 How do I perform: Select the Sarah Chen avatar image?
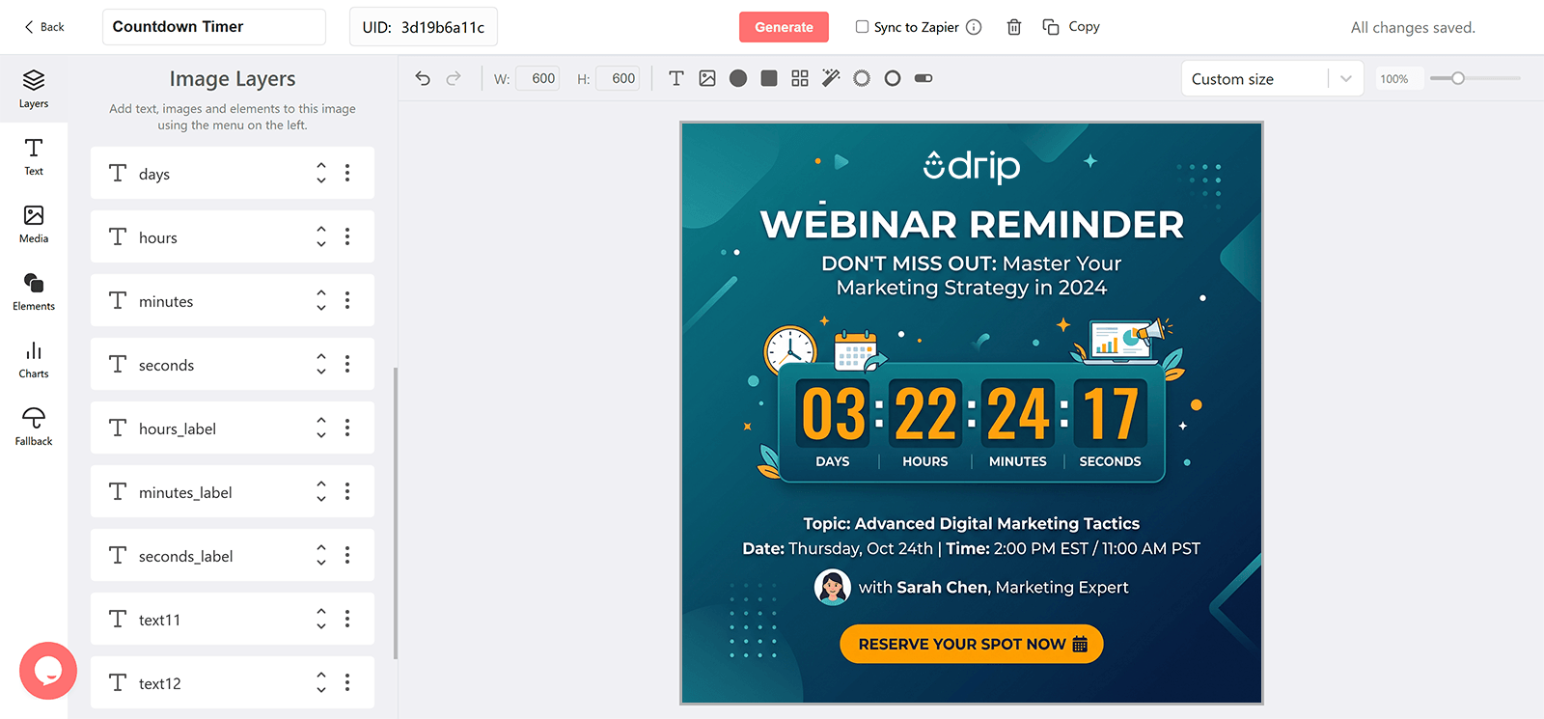pos(832,587)
